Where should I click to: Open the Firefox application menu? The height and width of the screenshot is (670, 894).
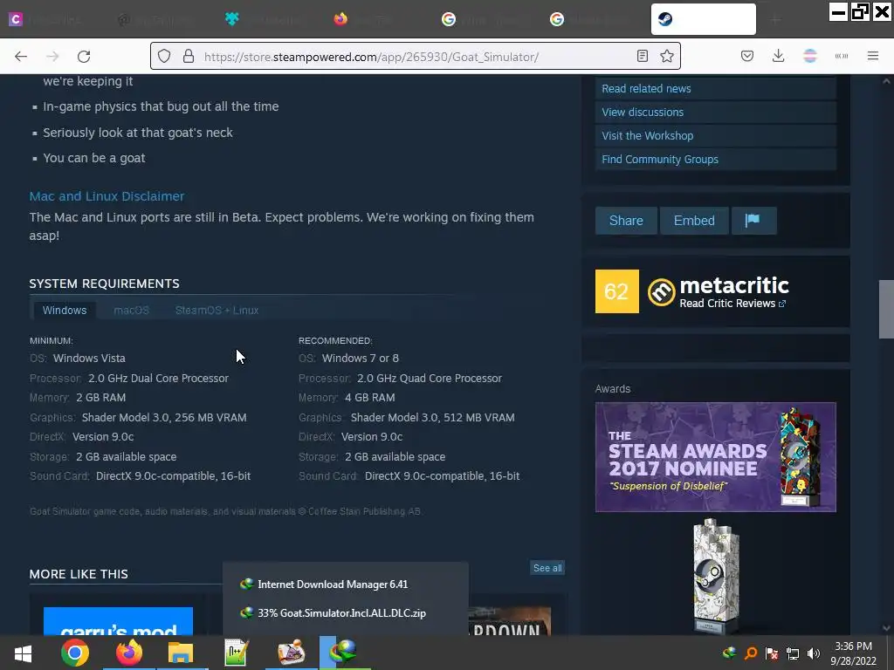click(872, 56)
